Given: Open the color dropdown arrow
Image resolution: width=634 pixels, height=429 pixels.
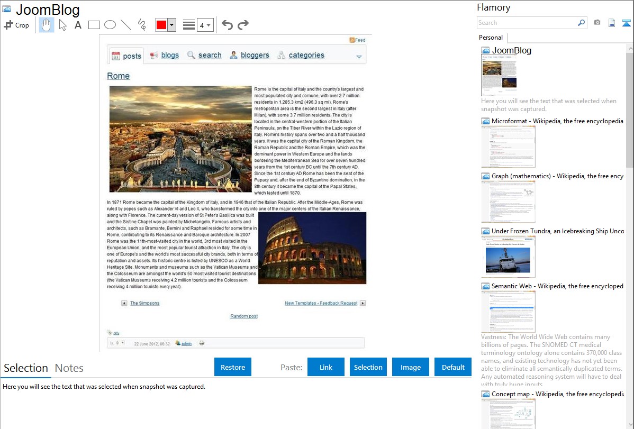Looking at the screenshot, I should pos(172,25).
